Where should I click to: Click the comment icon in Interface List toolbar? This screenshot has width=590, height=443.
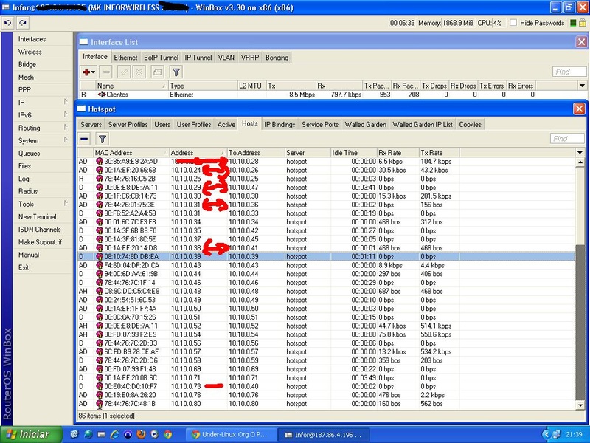coord(157,72)
